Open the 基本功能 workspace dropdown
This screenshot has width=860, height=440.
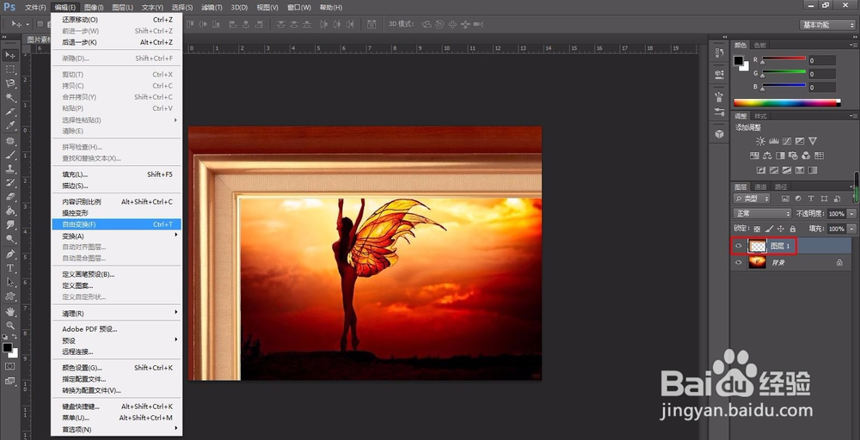(x=827, y=25)
